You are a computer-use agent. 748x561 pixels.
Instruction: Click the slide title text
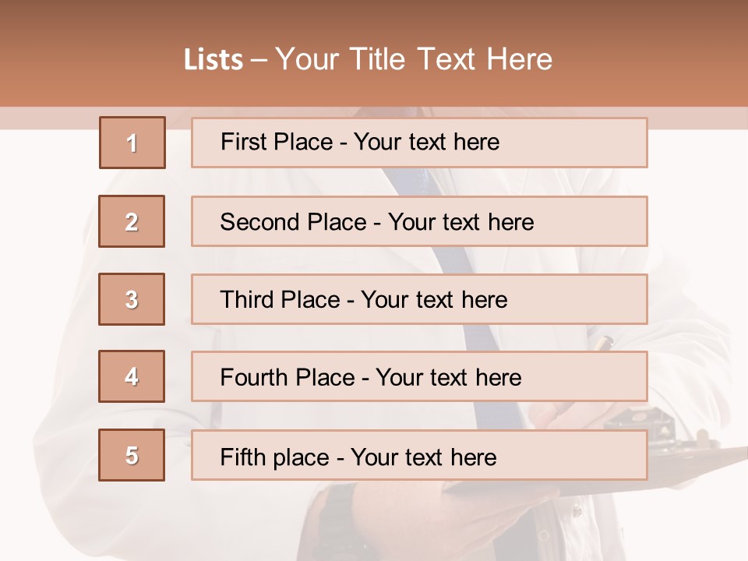point(368,59)
